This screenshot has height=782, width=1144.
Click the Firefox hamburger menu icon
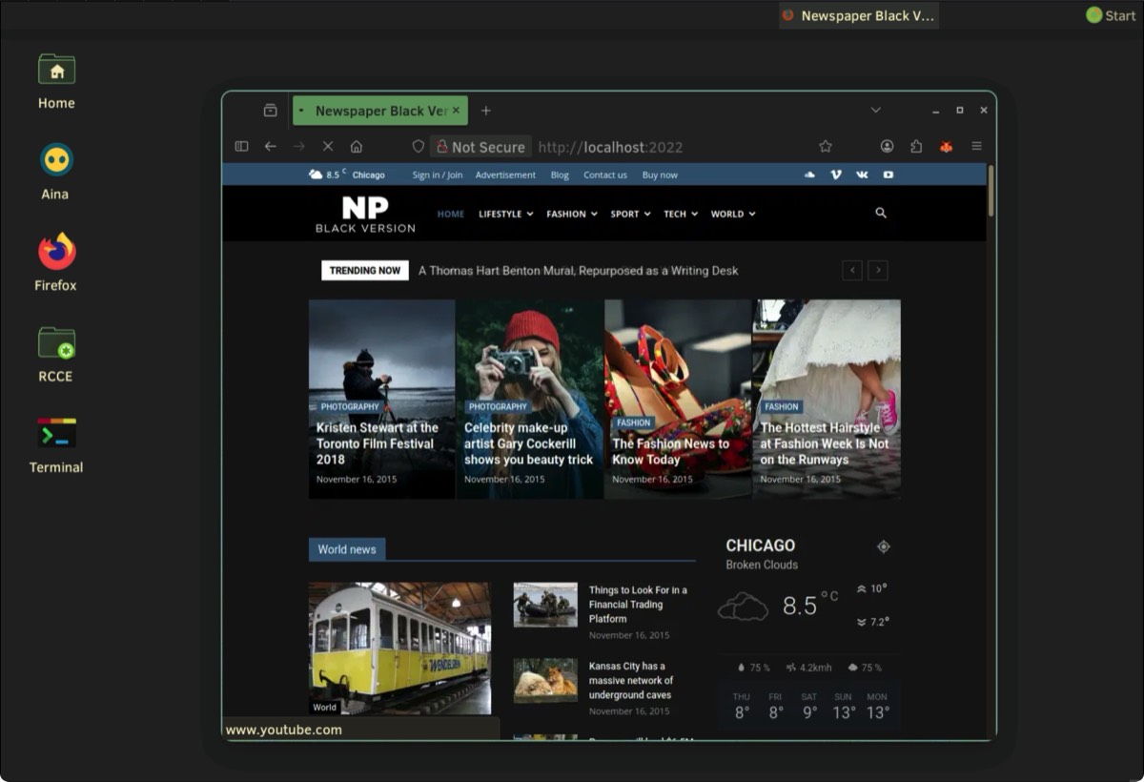pyautogui.click(x=976, y=147)
